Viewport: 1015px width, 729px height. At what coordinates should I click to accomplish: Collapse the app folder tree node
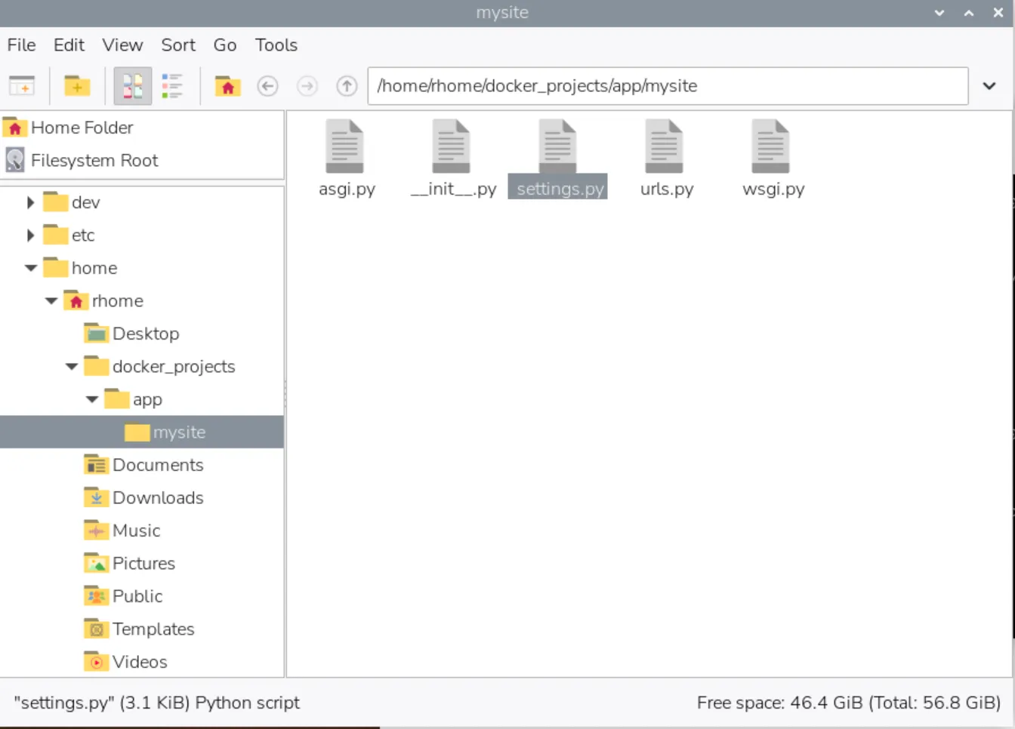click(x=92, y=399)
